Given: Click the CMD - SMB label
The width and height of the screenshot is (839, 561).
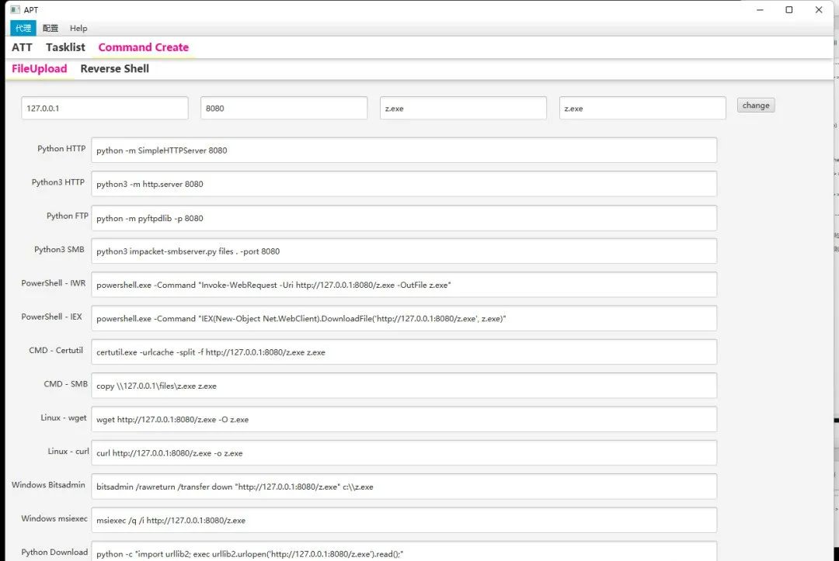Looking at the screenshot, I should (x=66, y=384).
